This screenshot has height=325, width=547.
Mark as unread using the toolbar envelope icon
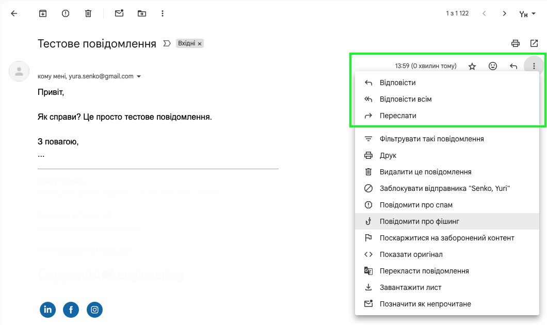(119, 13)
